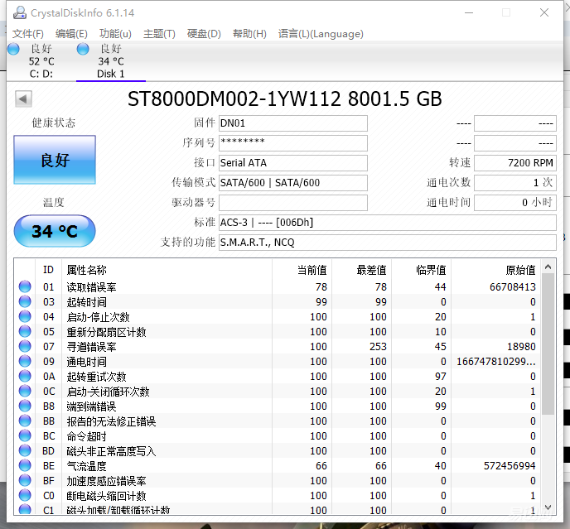This screenshot has height=529, width=570.
Task: Go to previous disk with left arrow button
Action: click(x=23, y=99)
